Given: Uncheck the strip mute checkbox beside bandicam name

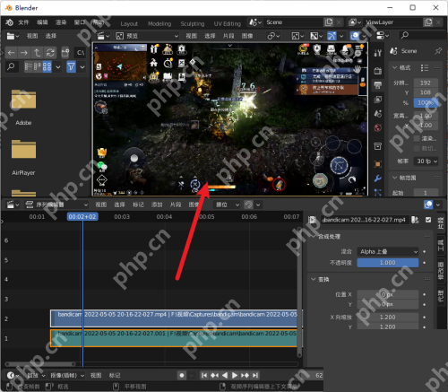Looking at the screenshot, I should 428,220.
